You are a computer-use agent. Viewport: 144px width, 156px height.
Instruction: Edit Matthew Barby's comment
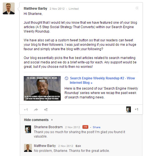(78, 146)
